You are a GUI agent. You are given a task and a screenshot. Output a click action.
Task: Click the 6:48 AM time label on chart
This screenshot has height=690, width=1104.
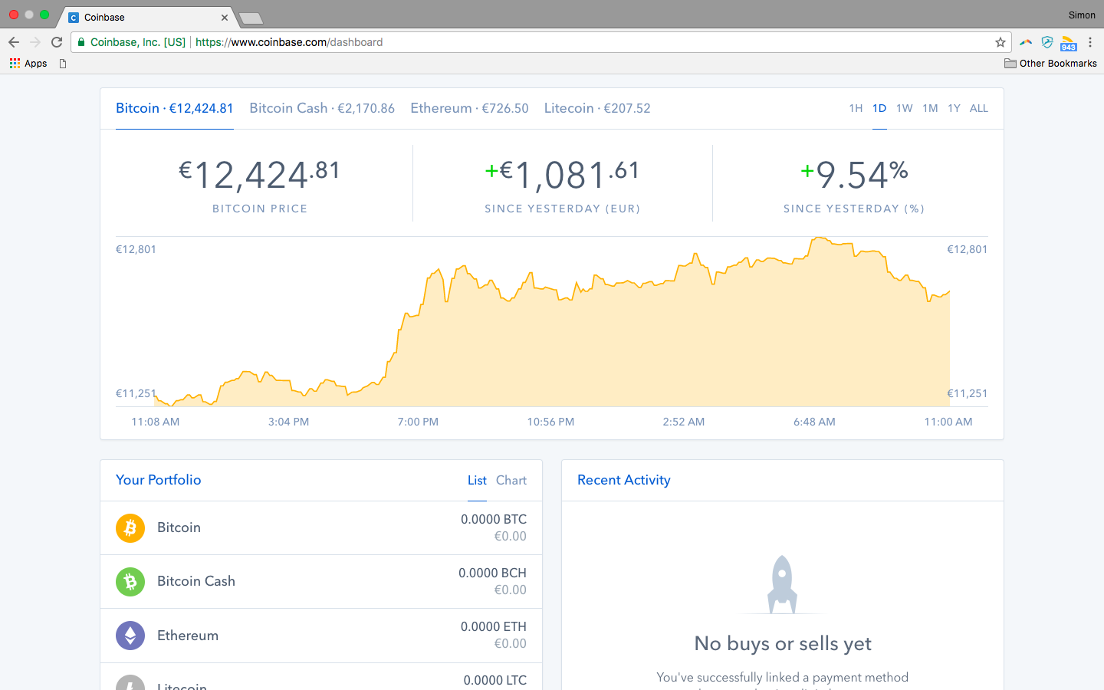tap(814, 422)
